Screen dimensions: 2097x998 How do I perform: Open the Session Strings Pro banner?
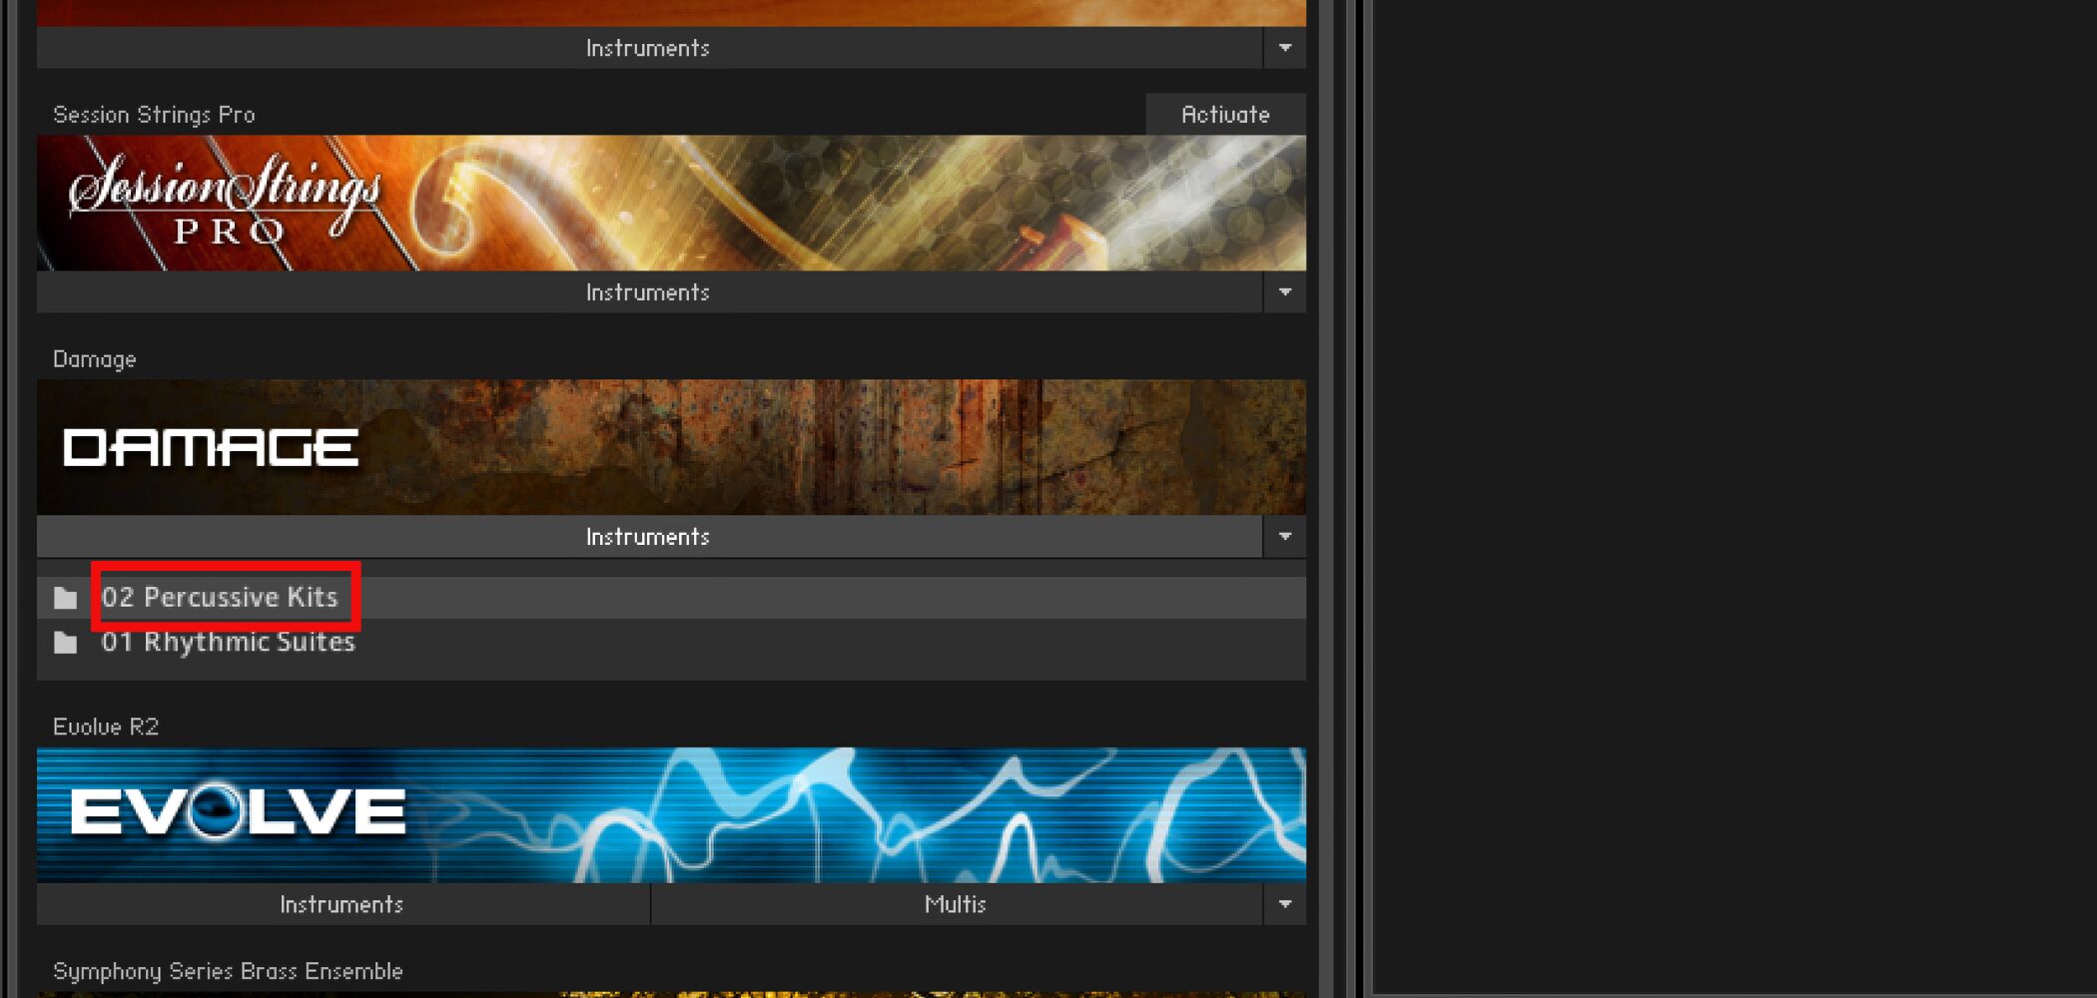pos(671,203)
